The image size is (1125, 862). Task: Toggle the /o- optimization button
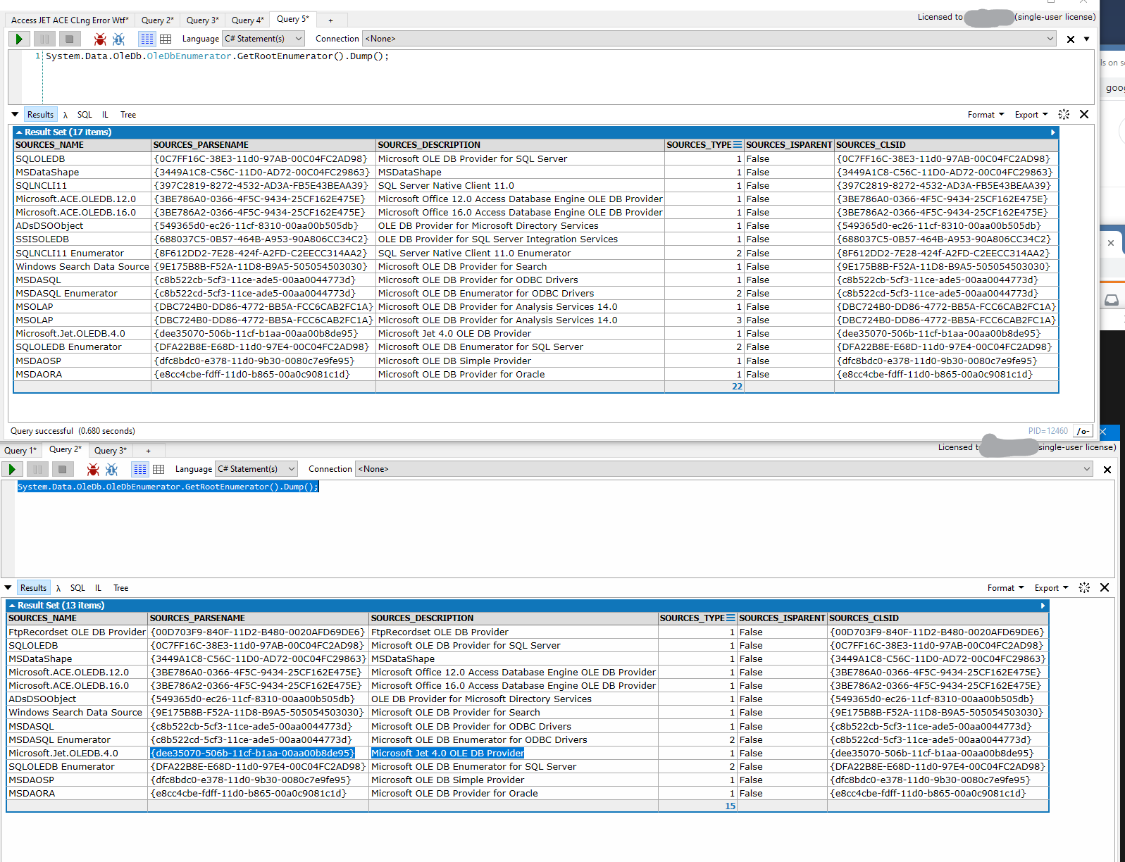click(1083, 431)
